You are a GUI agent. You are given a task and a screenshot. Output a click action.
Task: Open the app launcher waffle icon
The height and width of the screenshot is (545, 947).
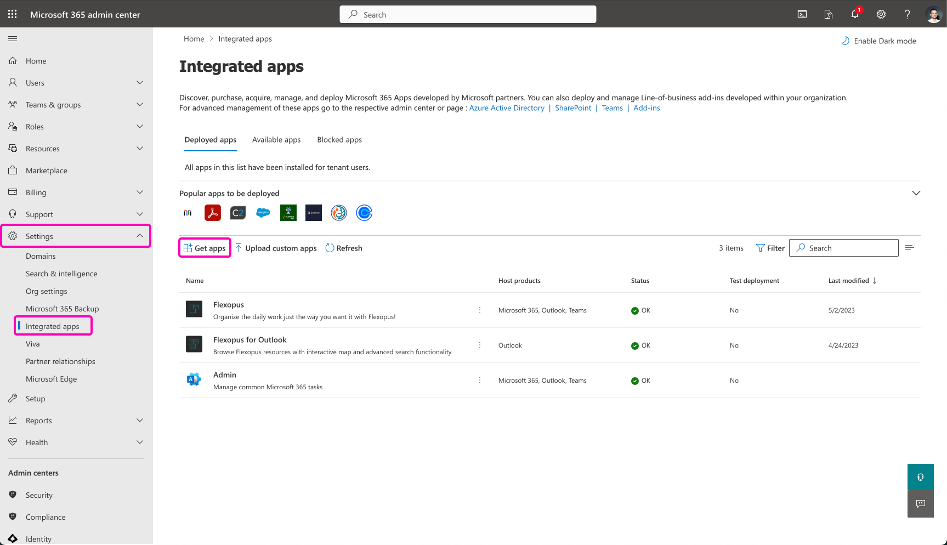[12, 14]
